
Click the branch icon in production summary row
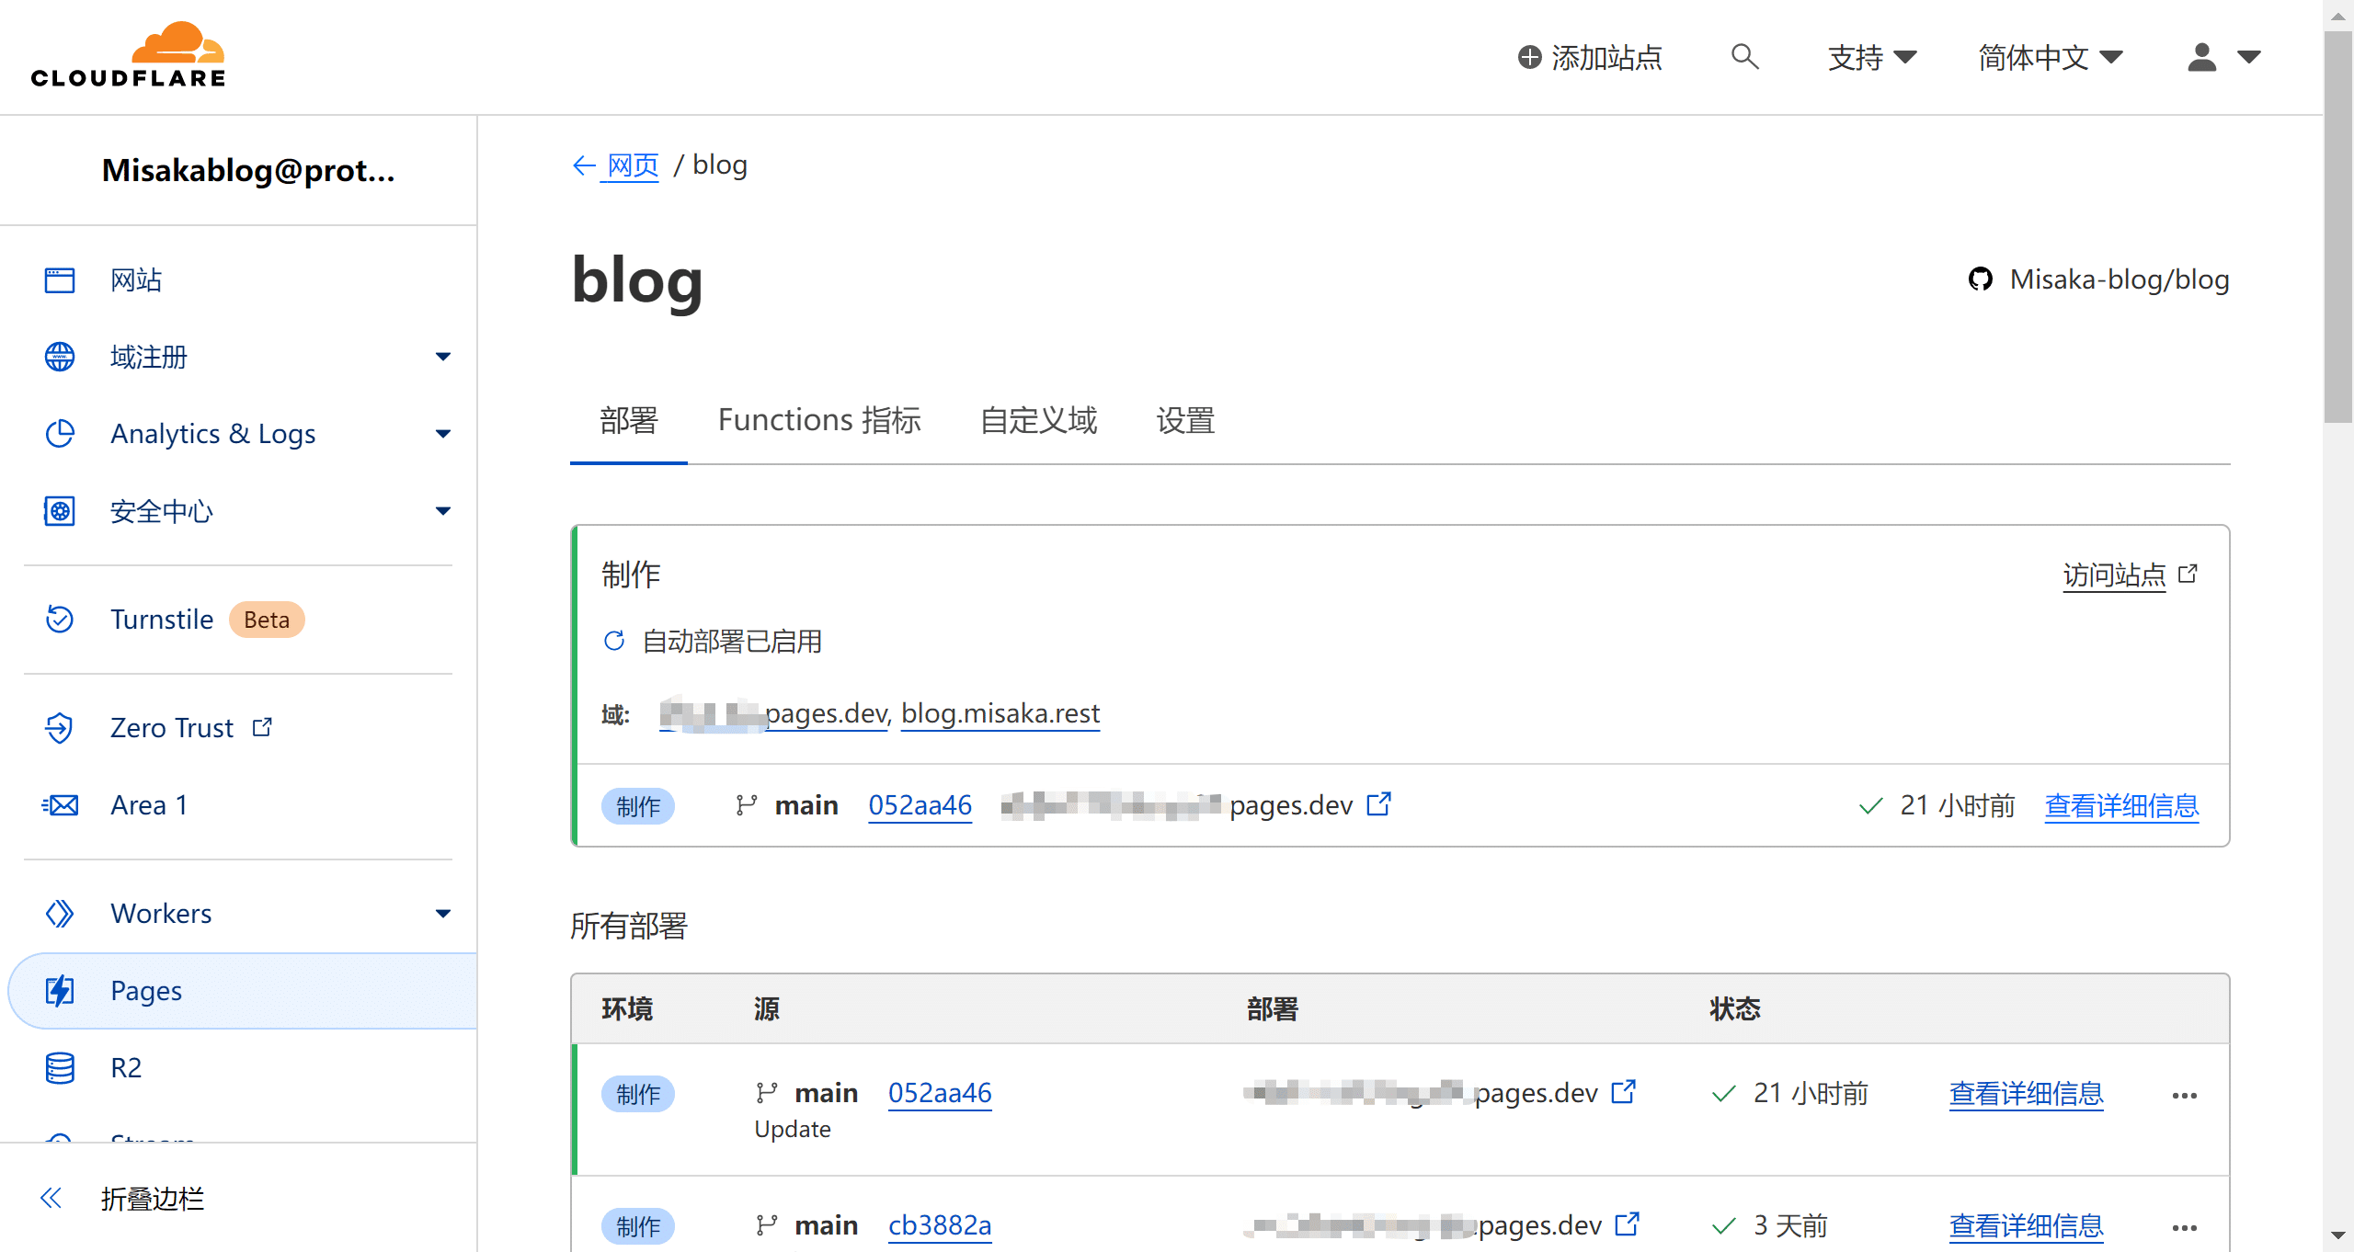point(746,805)
